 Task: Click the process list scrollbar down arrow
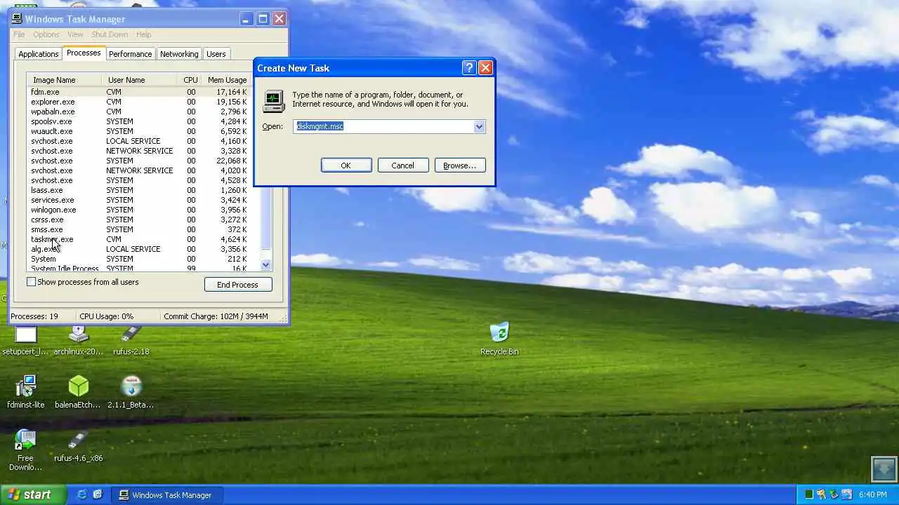point(265,265)
